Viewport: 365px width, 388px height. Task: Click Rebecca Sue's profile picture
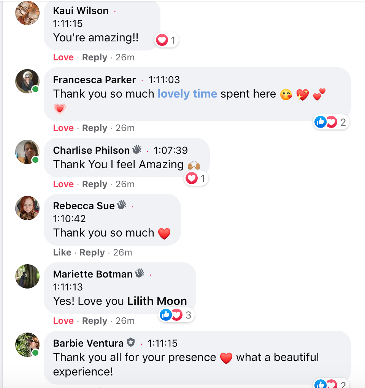(27, 208)
